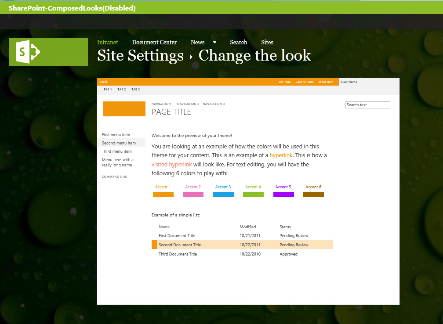Image resolution: width=443 pixels, height=324 pixels.
Task: Click the Accent 5 purple swatch
Action: click(283, 194)
